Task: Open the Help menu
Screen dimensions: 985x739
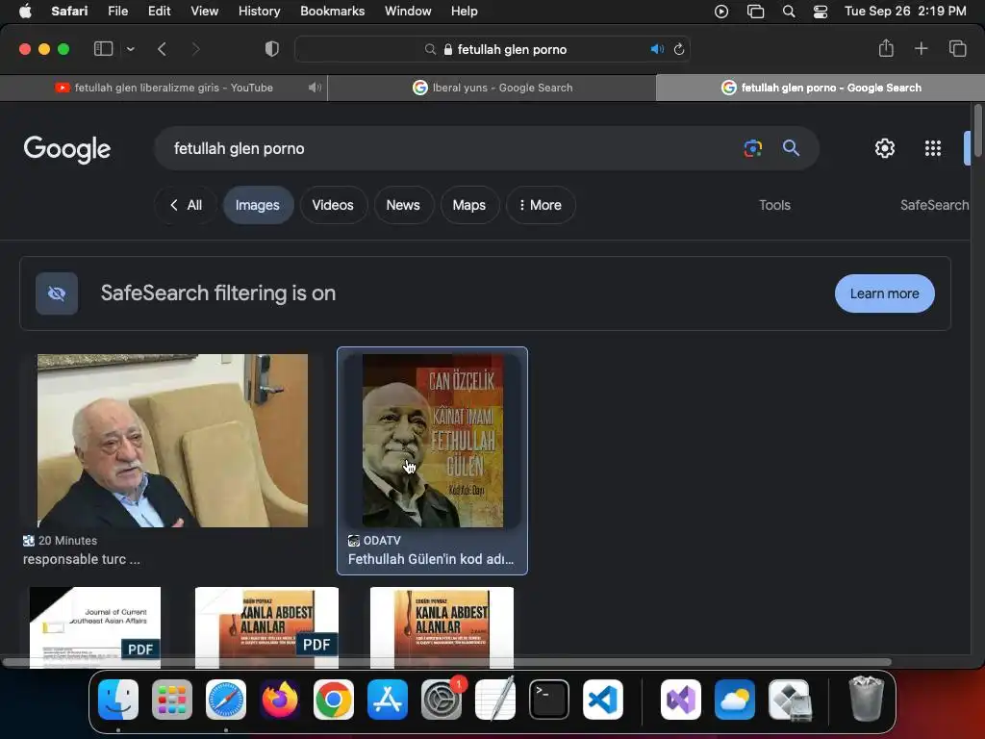Action: [465, 12]
